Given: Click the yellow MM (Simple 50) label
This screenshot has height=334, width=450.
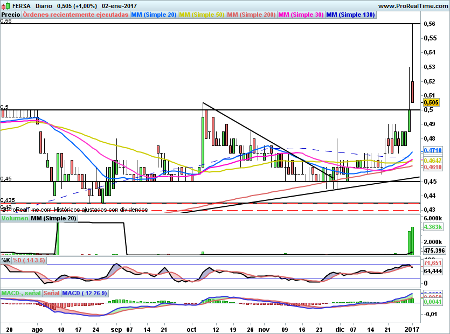Looking at the screenshot, I should [x=202, y=15].
